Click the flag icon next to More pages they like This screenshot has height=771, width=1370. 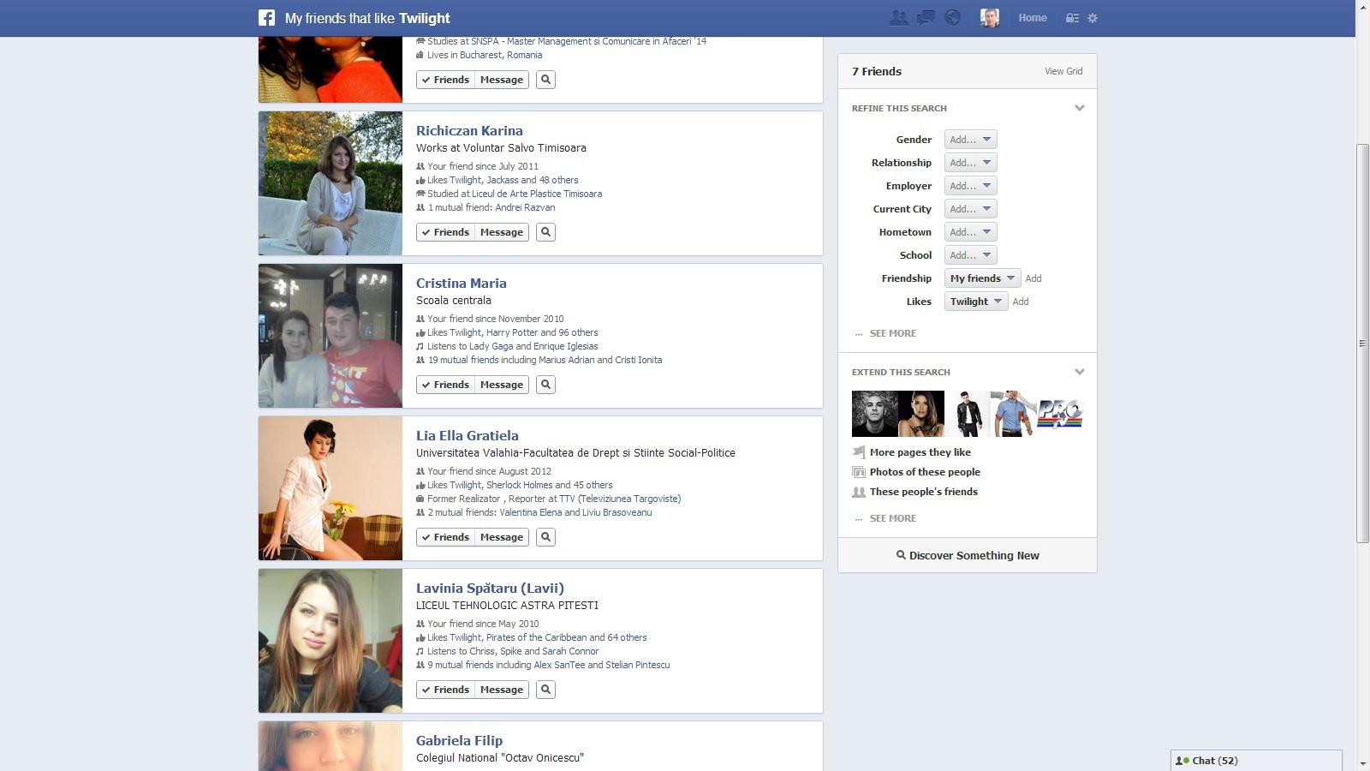click(x=858, y=451)
